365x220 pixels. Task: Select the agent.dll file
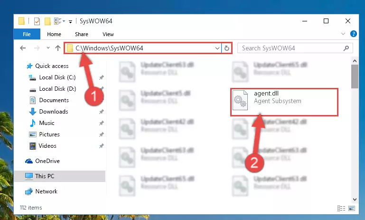pos(284,102)
